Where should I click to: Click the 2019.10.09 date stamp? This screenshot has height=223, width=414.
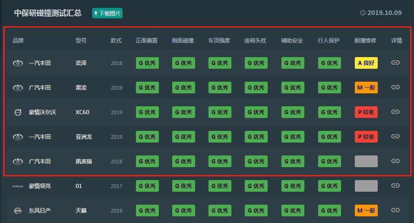384,13
